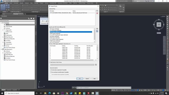Click Cancel in Import Points dialog

coord(87,79)
